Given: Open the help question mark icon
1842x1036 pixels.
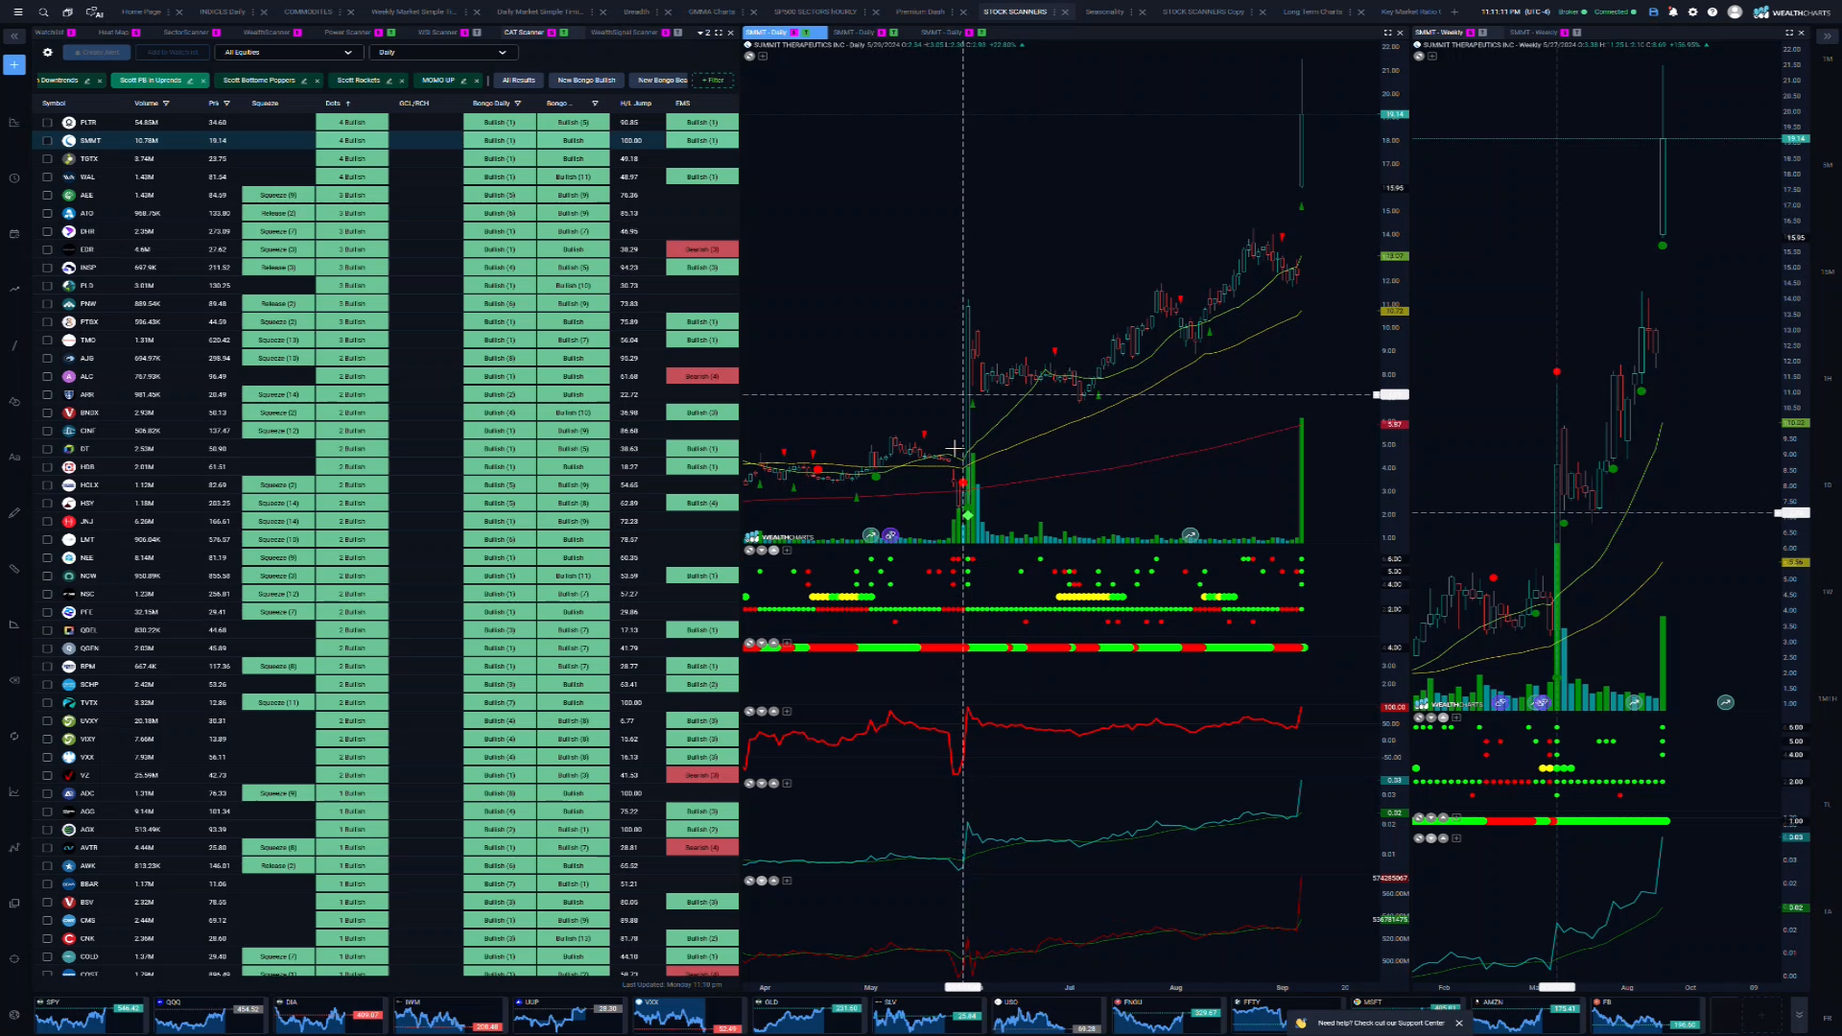Looking at the screenshot, I should click(1712, 12).
